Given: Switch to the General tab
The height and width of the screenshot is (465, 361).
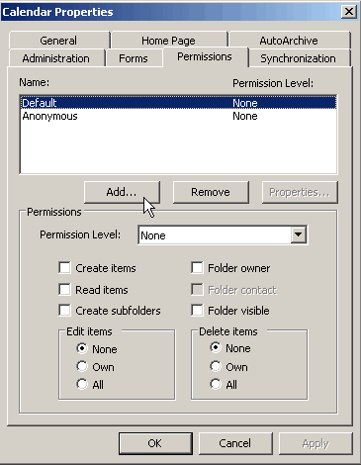Looking at the screenshot, I should click(x=59, y=41).
